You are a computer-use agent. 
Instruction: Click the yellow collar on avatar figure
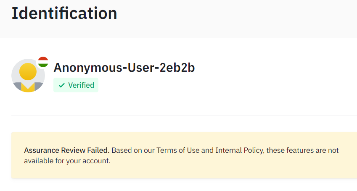28,87
